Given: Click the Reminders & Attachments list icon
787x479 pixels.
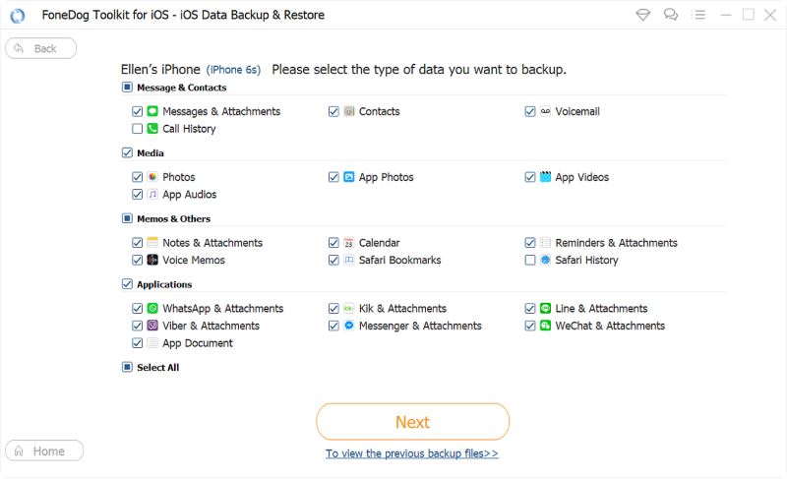Looking at the screenshot, I should coord(545,243).
